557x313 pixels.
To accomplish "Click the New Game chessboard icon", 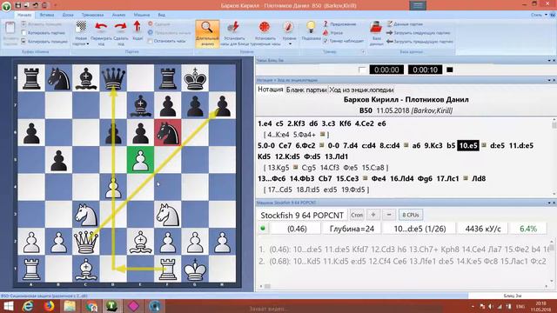I will coord(81,27).
